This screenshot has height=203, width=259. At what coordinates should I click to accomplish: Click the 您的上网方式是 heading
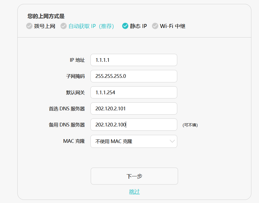(x=46, y=16)
